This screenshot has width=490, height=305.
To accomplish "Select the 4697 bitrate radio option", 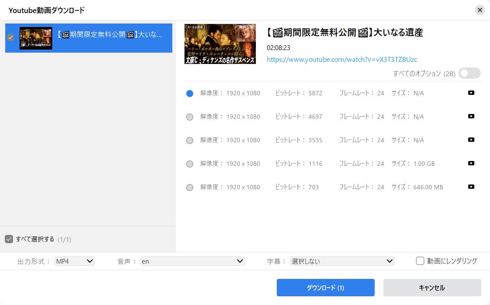I will [x=190, y=117].
